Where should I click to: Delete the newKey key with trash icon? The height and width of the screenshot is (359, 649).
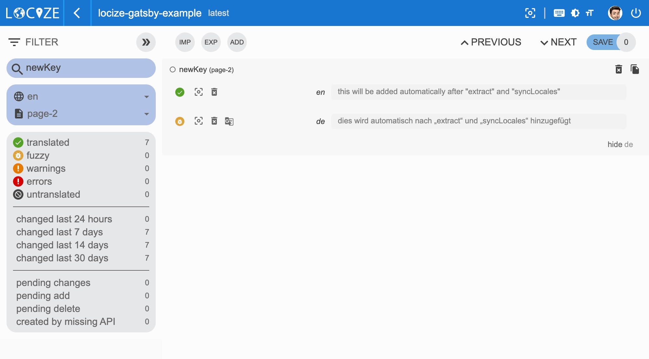pos(618,69)
